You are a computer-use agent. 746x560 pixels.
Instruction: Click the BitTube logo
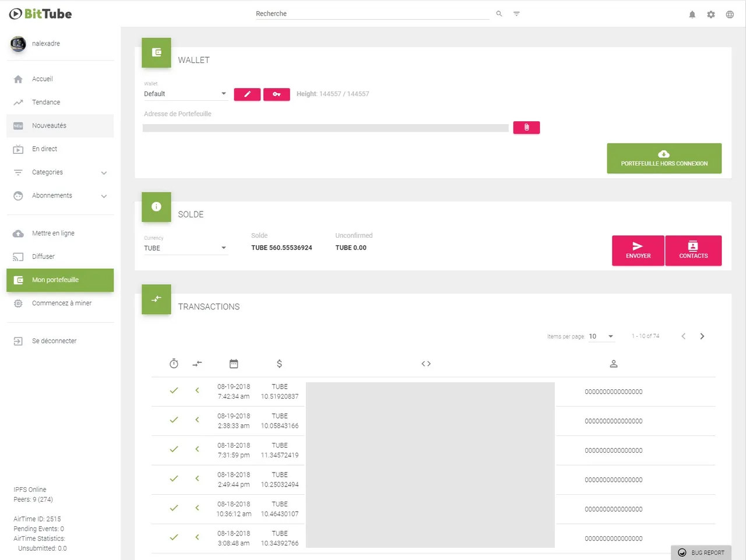coord(40,13)
